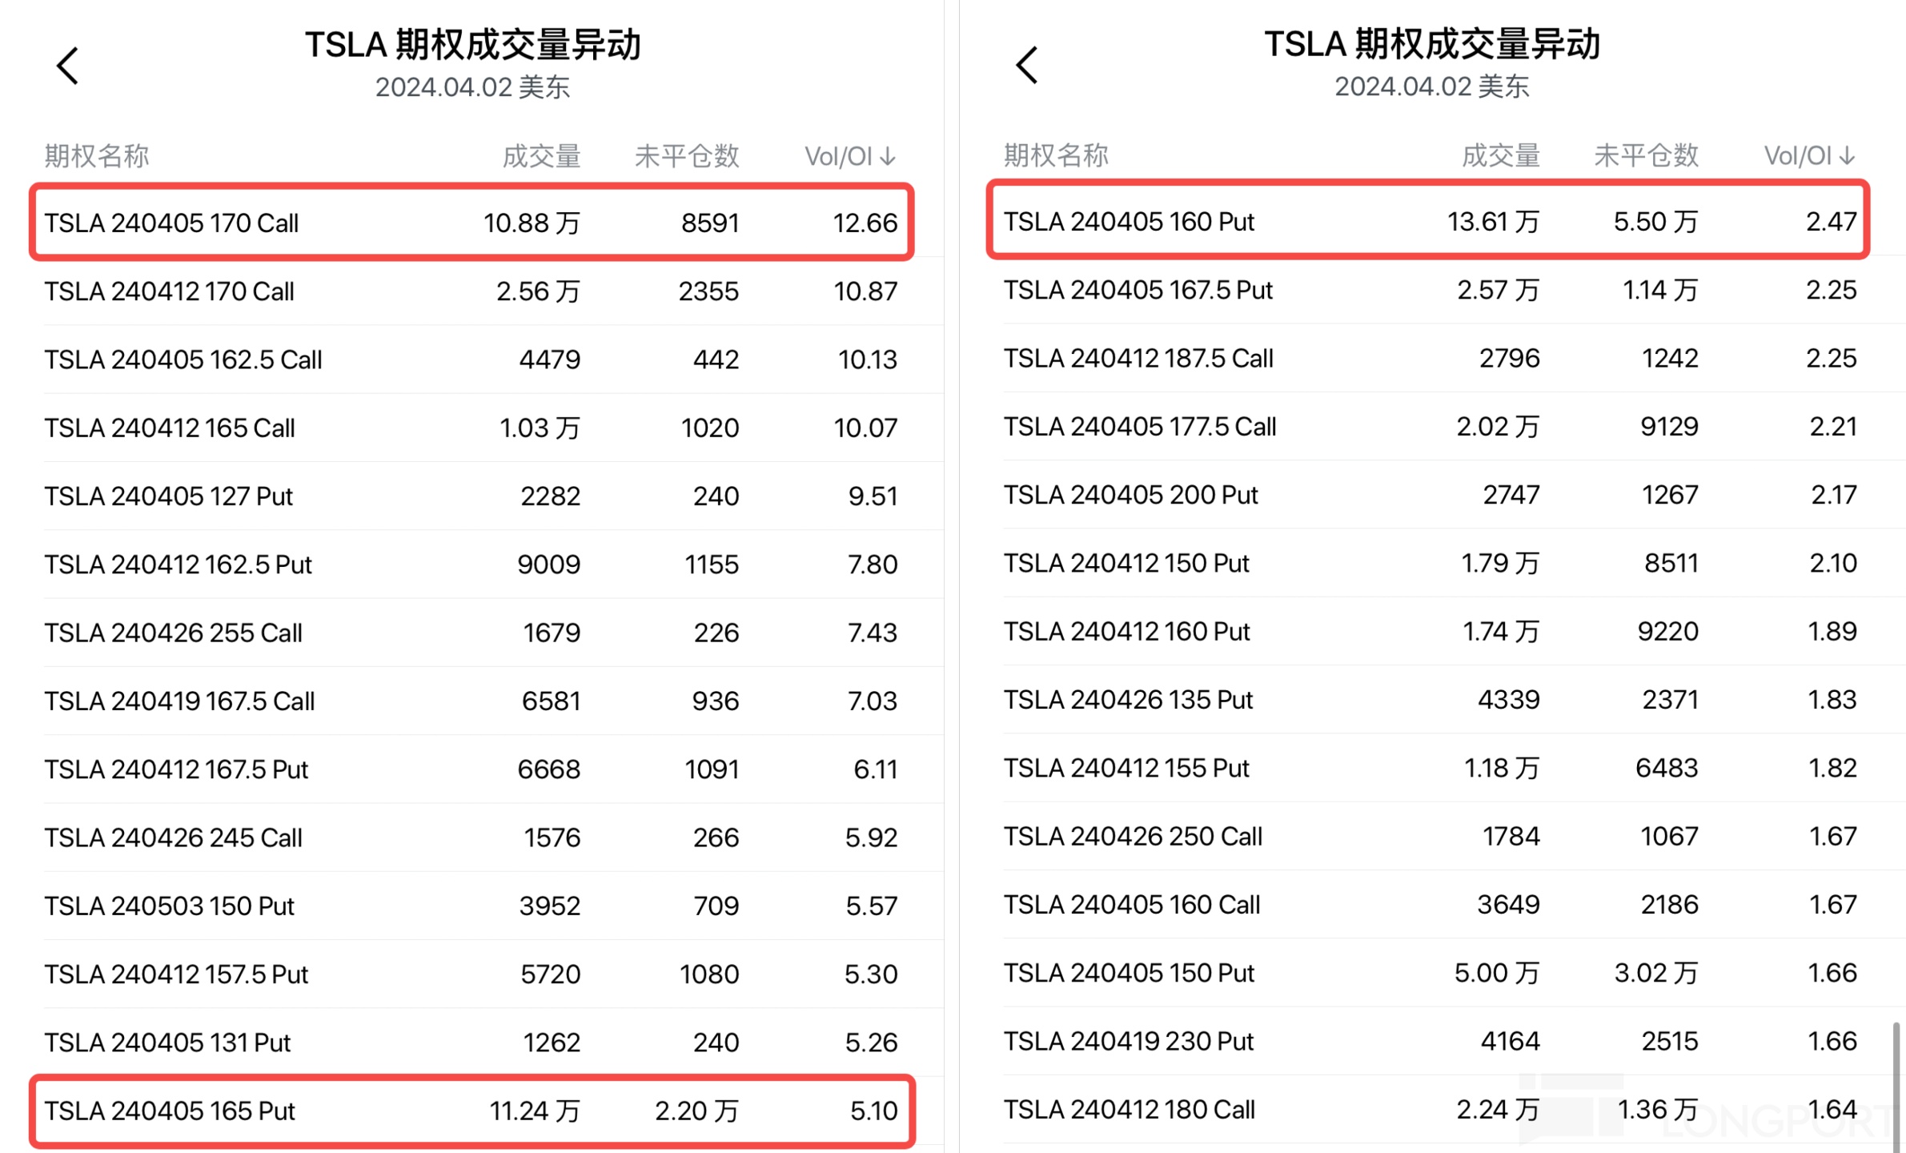Open TSLA 240405 200 Put row
Image resolution: width=1906 pixels, height=1153 pixels.
1429,495
